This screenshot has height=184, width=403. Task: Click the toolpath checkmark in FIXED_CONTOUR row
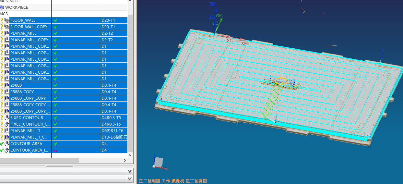(x=55, y=117)
